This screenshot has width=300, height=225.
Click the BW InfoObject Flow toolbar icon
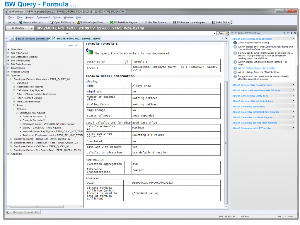click(x=79, y=22)
